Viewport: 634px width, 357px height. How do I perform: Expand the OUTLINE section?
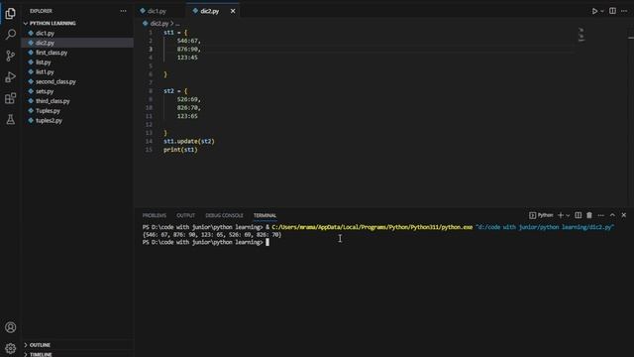click(x=40, y=345)
